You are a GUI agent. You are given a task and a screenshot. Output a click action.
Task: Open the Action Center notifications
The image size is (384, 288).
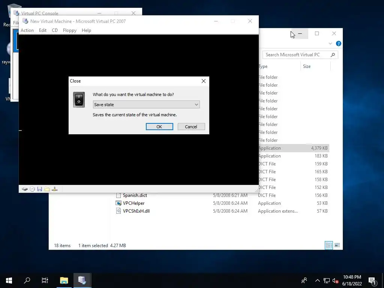coord(372,280)
